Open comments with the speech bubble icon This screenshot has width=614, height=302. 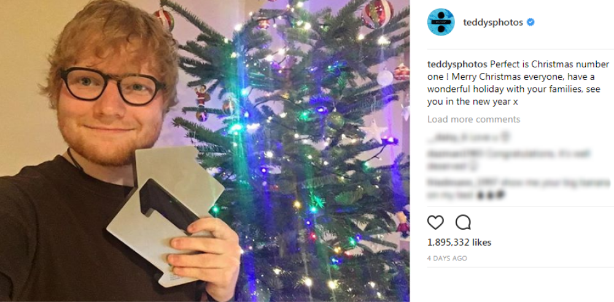point(463,222)
